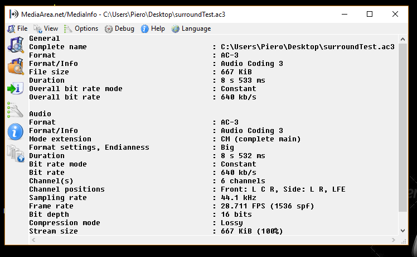Click the vertical scrollbar thumb

click(403, 128)
